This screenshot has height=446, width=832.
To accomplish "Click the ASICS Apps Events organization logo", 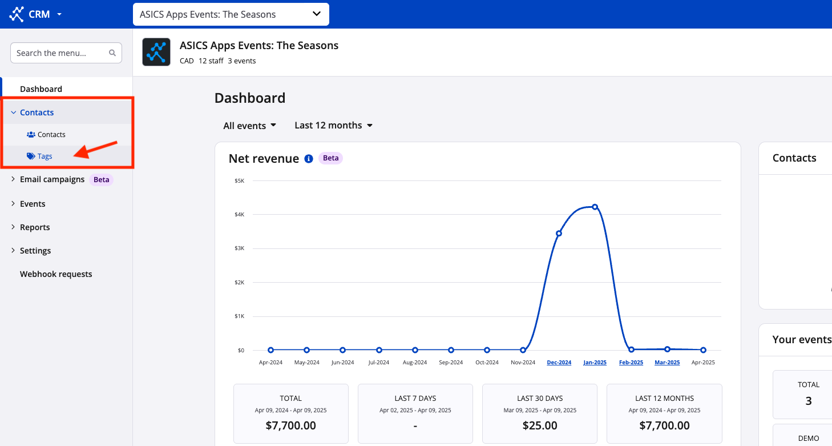I will pos(156,53).
